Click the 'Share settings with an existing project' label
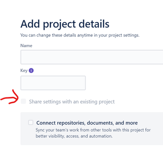 (x=72, y=102)
